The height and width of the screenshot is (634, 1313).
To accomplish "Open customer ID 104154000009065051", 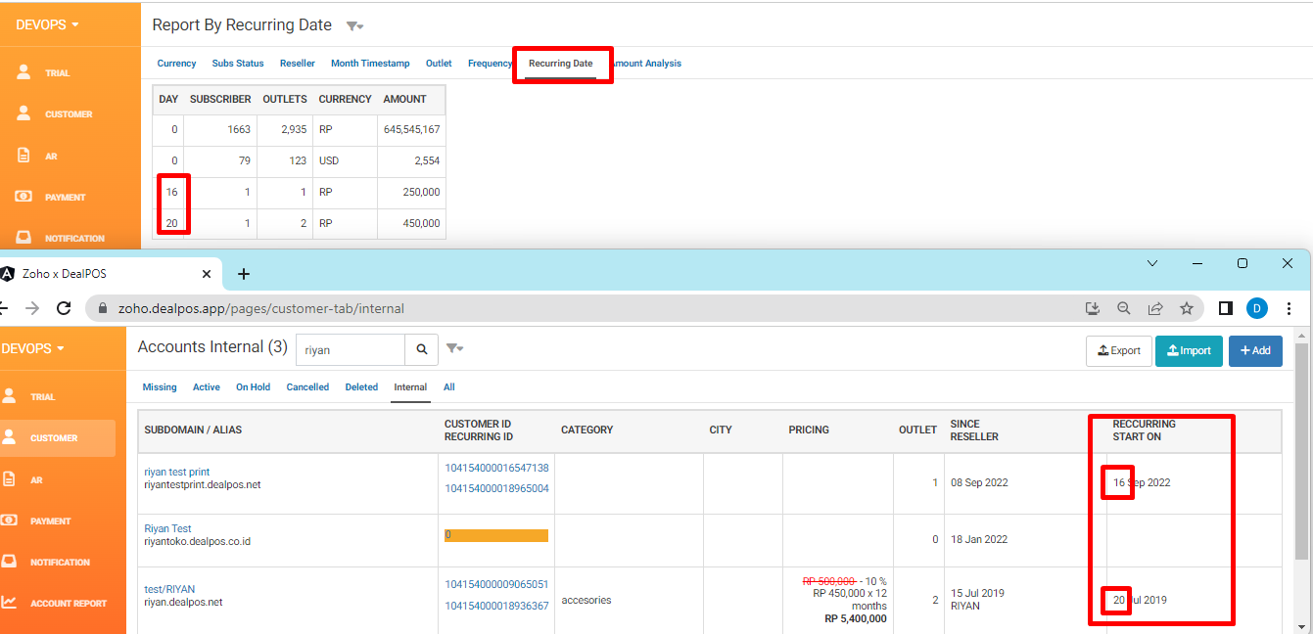I will tap(496, 585).
